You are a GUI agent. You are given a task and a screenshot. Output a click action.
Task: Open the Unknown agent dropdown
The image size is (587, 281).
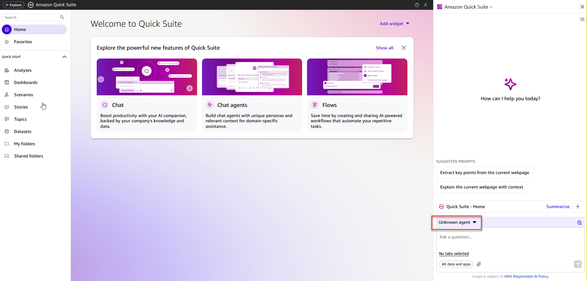457,222
